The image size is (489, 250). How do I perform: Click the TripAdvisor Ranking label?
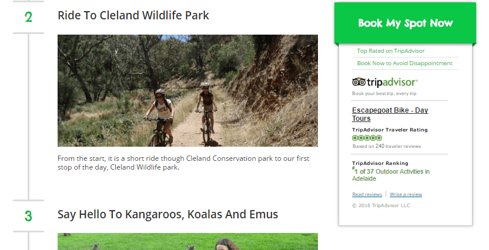[x=380, y=163]
